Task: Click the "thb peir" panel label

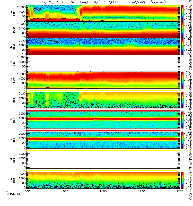Action: pos(13,120)
